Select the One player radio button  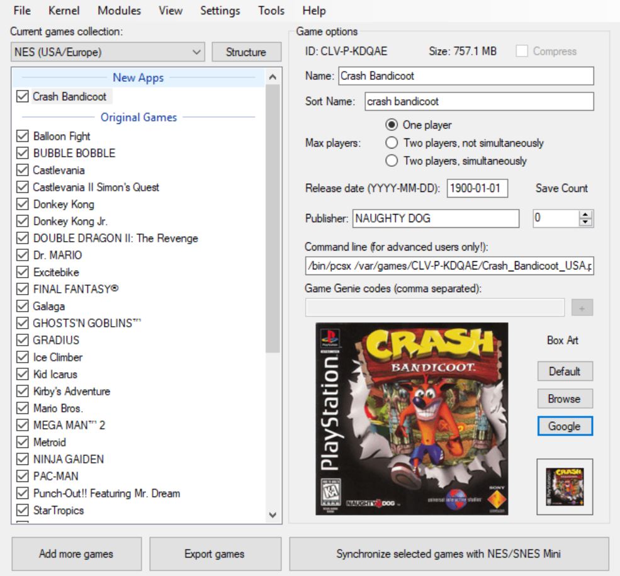click(391, 125)
